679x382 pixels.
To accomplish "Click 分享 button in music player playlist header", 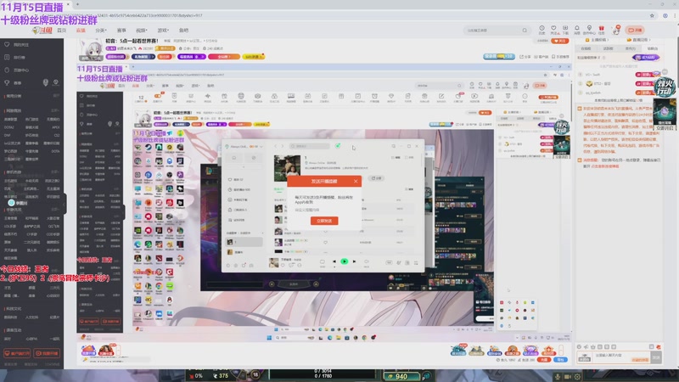I will point(377,178).
